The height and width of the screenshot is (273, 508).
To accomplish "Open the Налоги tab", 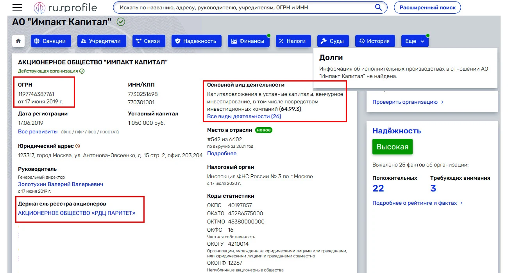I will pyautogui.click(x=293, y=41).
